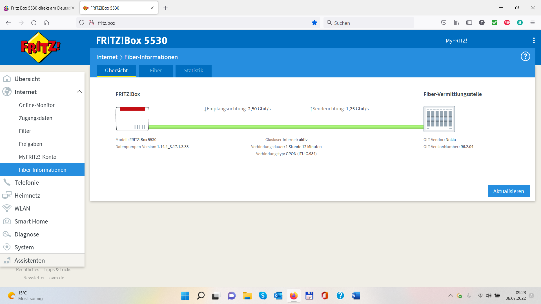This screenshot has height=304, width=541.
Task: Open the three-dot options menu
Action: tap(534, 41)
